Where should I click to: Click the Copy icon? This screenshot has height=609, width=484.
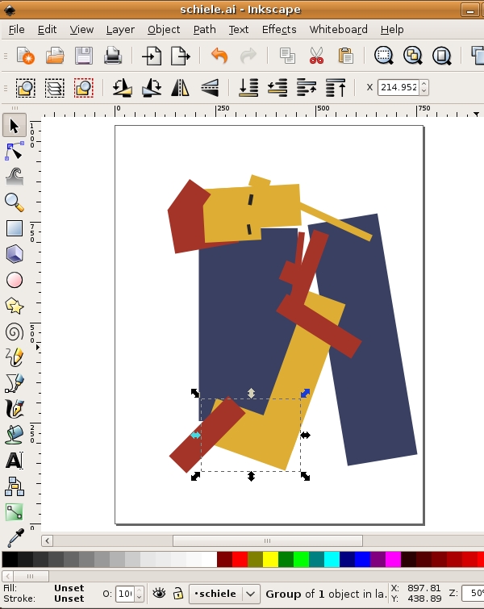(x=287, y=56)
